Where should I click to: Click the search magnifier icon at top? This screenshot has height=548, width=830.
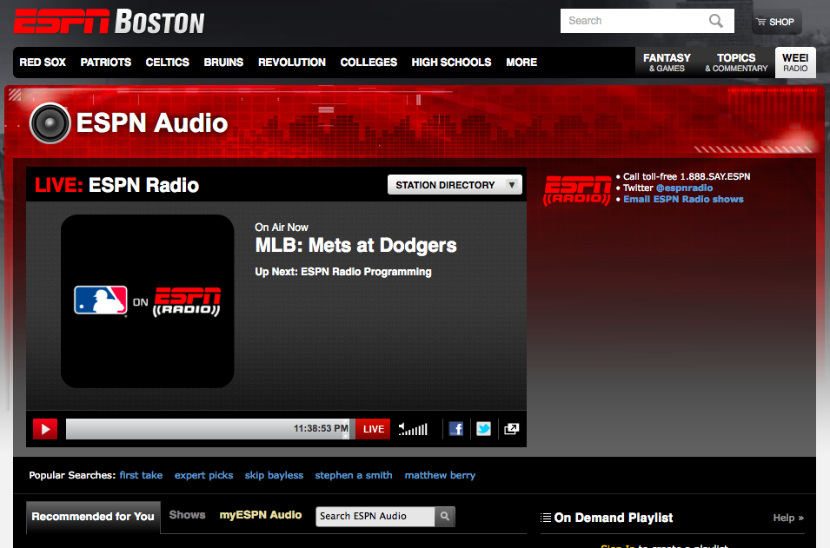[x=716, y=21]
